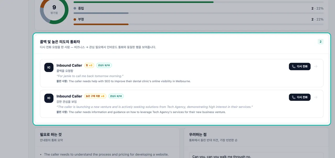This screenshot has height=158, width=335.
Task: Click the quote about launching a new venture
Action: (x=155, y=107)
